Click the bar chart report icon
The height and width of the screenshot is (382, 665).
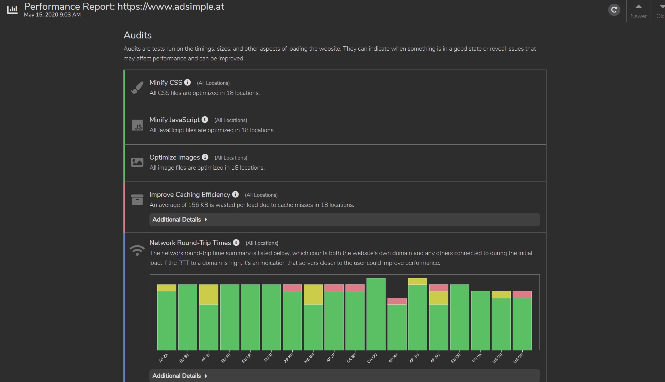12,10
